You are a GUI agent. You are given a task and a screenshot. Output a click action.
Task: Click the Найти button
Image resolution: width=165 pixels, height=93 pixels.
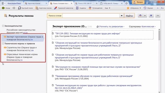129,16
